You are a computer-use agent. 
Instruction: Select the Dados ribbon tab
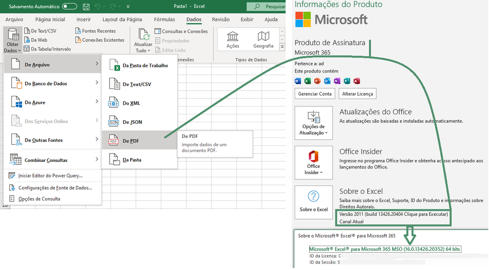[x=194, y=20]
